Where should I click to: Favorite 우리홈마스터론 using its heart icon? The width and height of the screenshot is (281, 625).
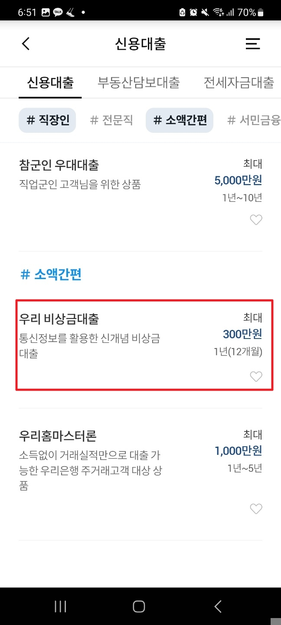click(256, 509)
